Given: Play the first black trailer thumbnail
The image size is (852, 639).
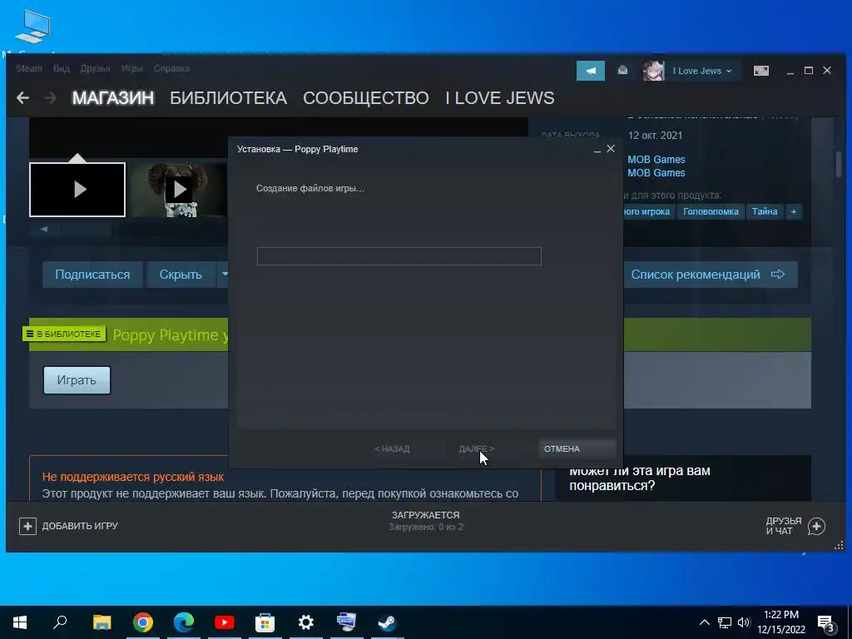Looking at the screenshot, I should coord(77,189).
